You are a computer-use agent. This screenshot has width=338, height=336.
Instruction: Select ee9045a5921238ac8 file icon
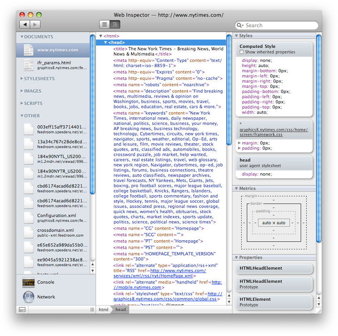[29, 262]
